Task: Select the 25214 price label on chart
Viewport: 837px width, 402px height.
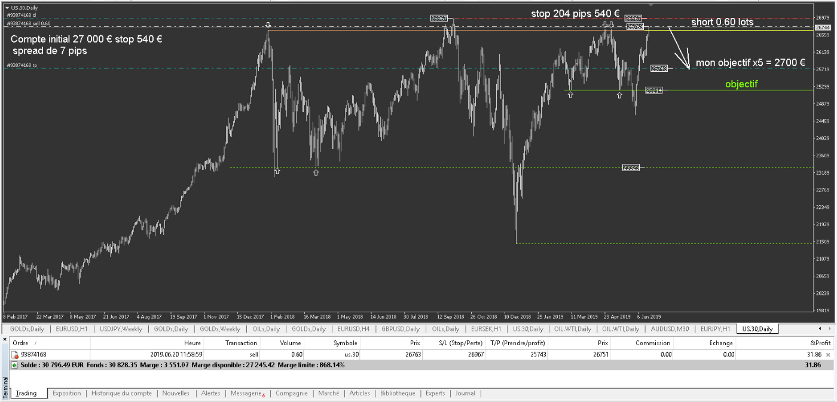Action: click(653, 90)
